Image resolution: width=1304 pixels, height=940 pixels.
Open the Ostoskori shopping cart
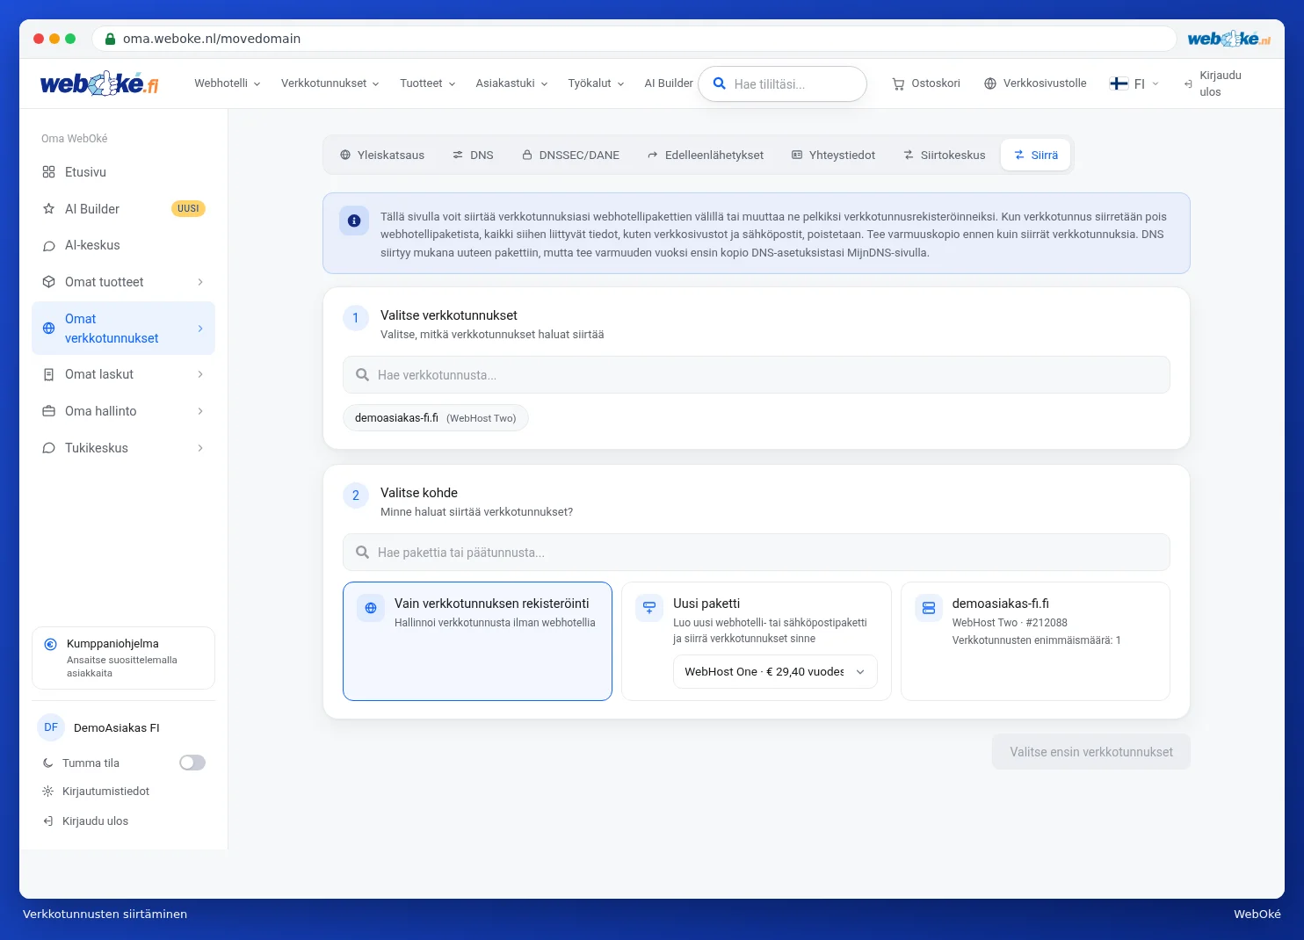(926, 83)
